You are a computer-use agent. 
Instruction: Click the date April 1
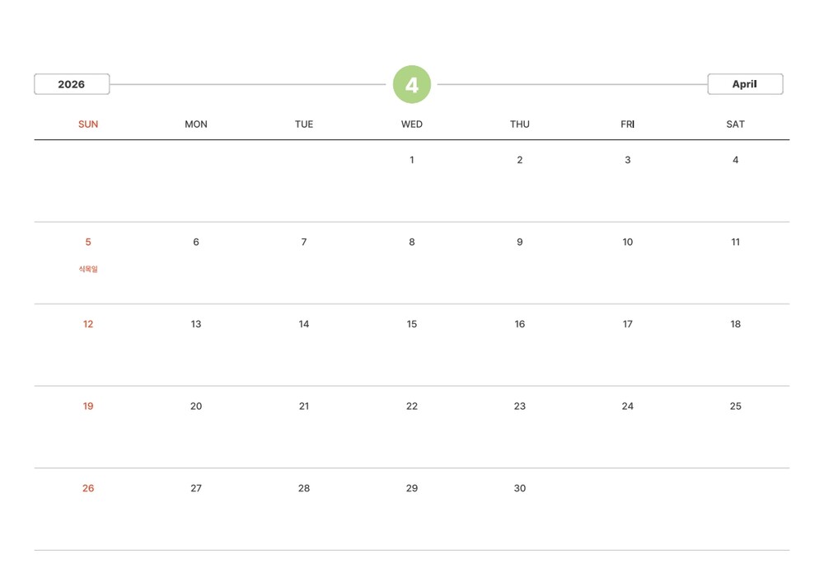[412, 160]
